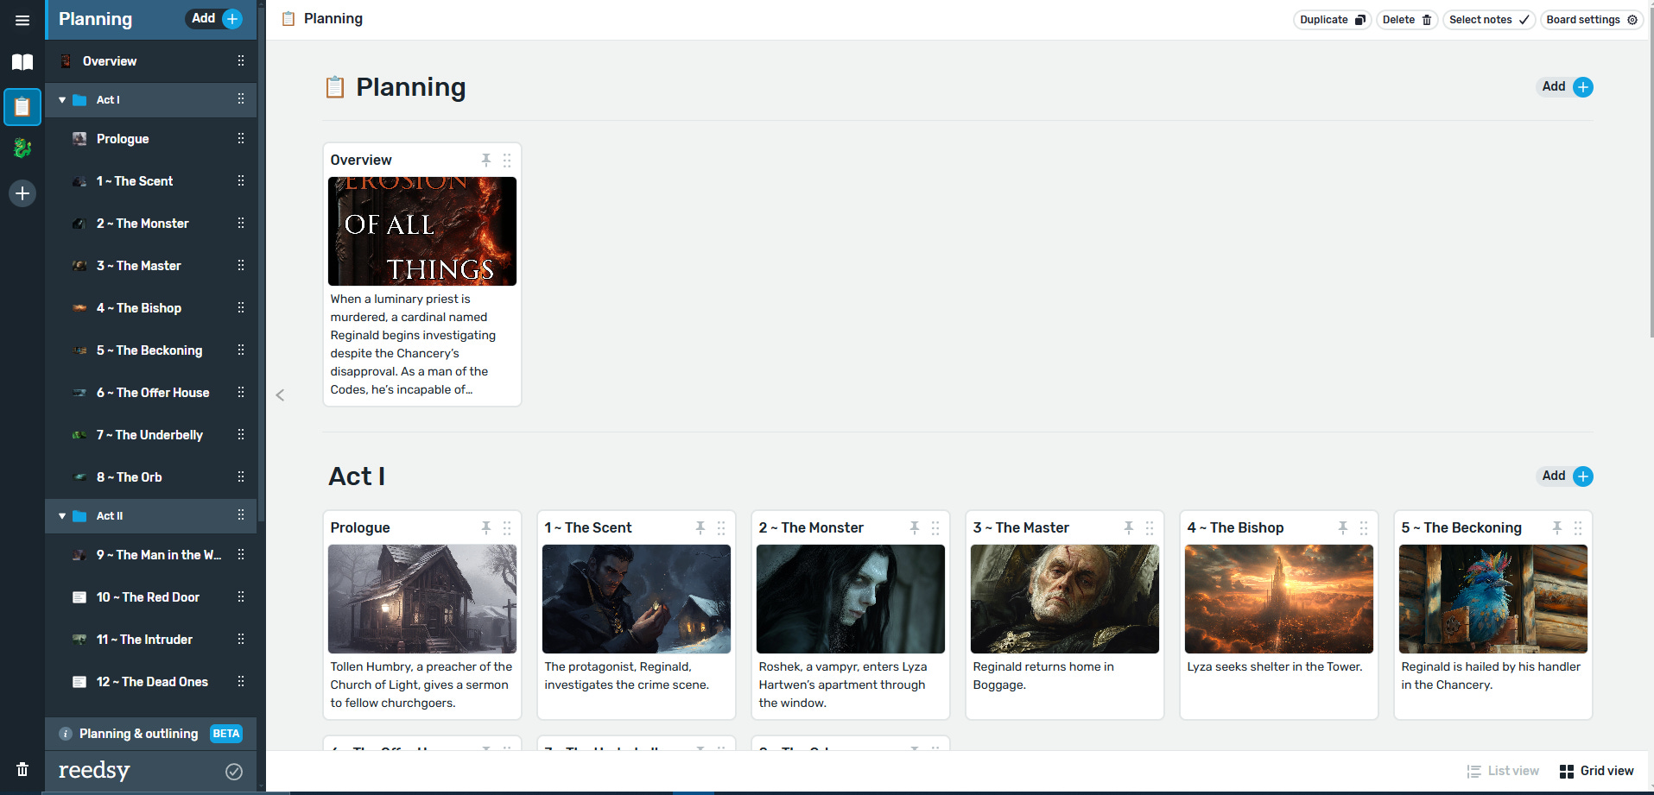This screenshot has height=795, width=1654.
Task: Open the green dragon board icon
Action: (x=22, y=148)
